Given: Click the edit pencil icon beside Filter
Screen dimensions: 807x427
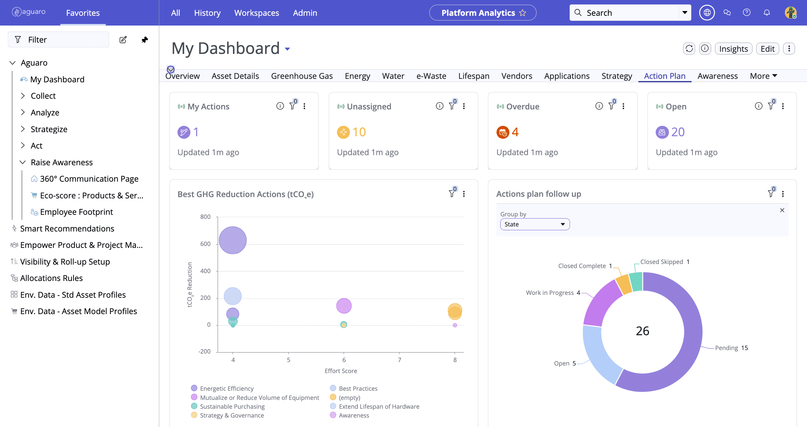Looking at the screenshot, I should [123, 40].
